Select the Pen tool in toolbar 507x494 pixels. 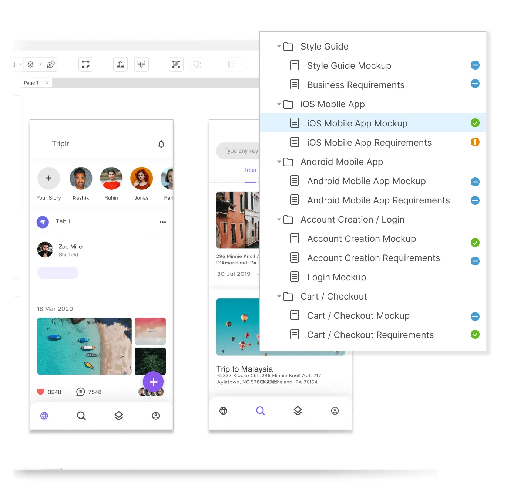(x=51, y=64)
